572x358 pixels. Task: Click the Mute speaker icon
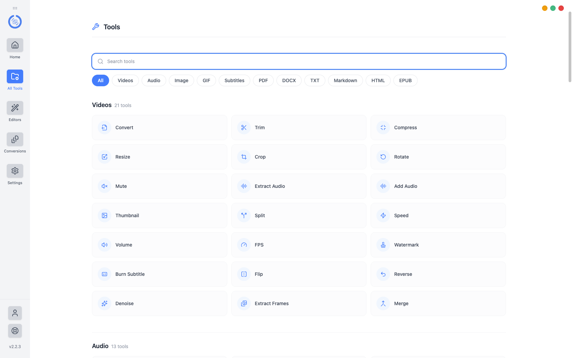[x=105, y=186]
